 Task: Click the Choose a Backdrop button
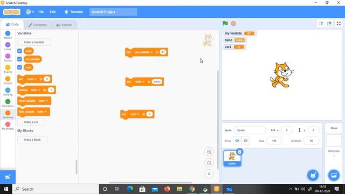(x=334, y=175)
